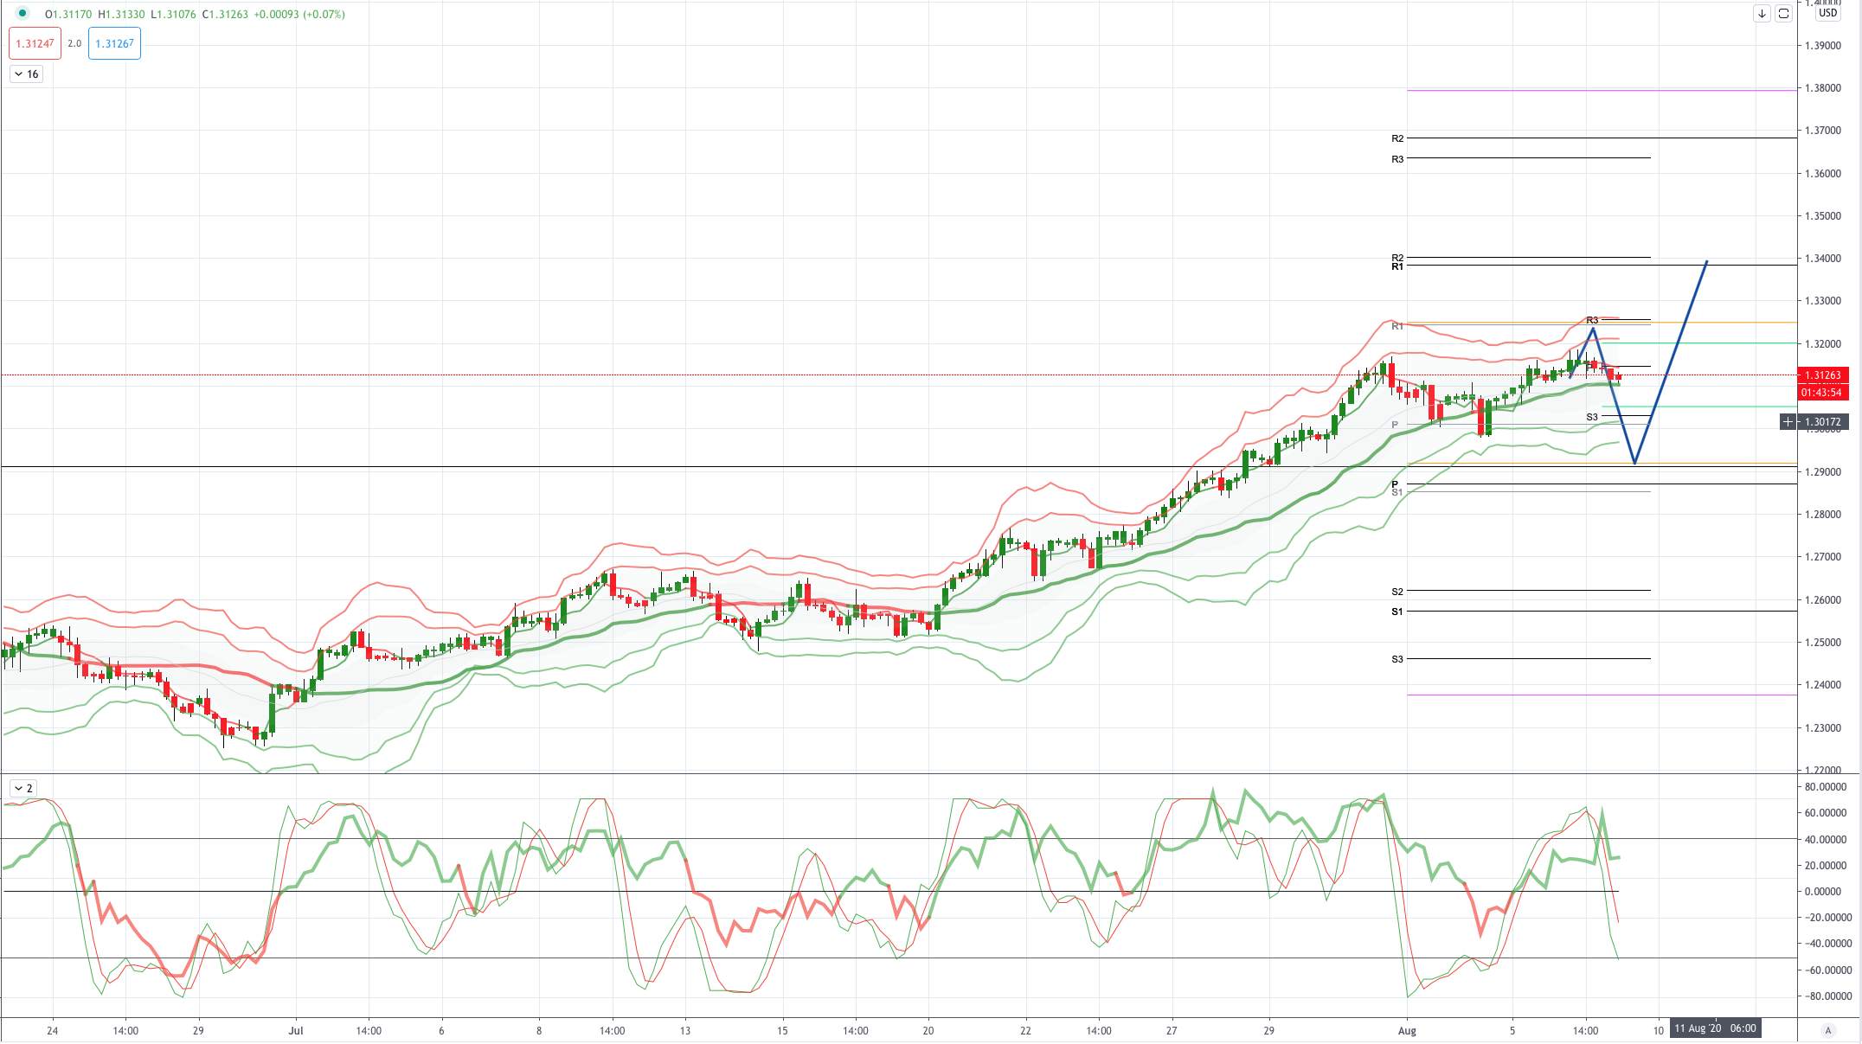Click the Aug label on the time axis
The image size is (1862, 1044).
(x=1407, y=1030)
